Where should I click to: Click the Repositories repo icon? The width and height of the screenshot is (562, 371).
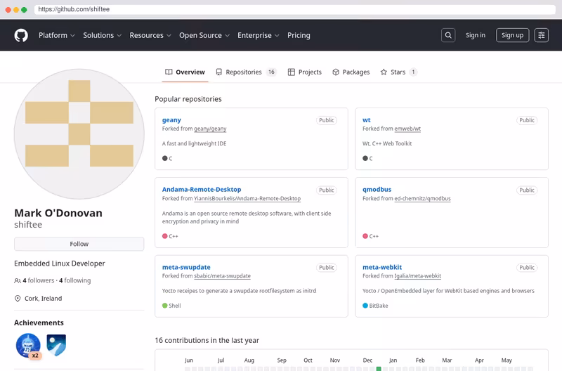click(218, 72)
